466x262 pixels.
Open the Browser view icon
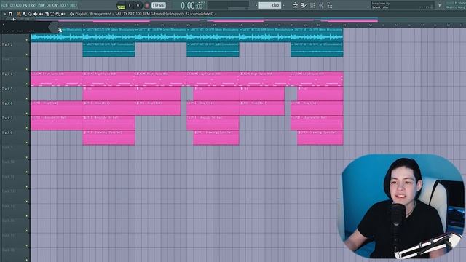(330, 5)
